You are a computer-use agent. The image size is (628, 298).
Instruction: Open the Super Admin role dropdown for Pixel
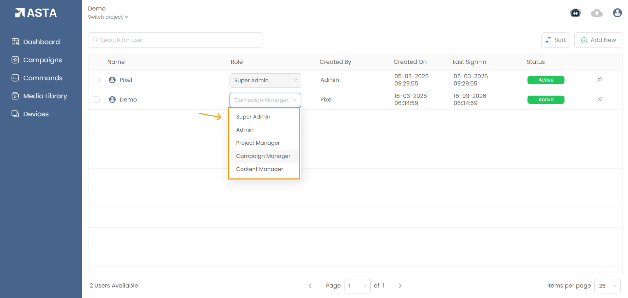(x=265, y=81)
